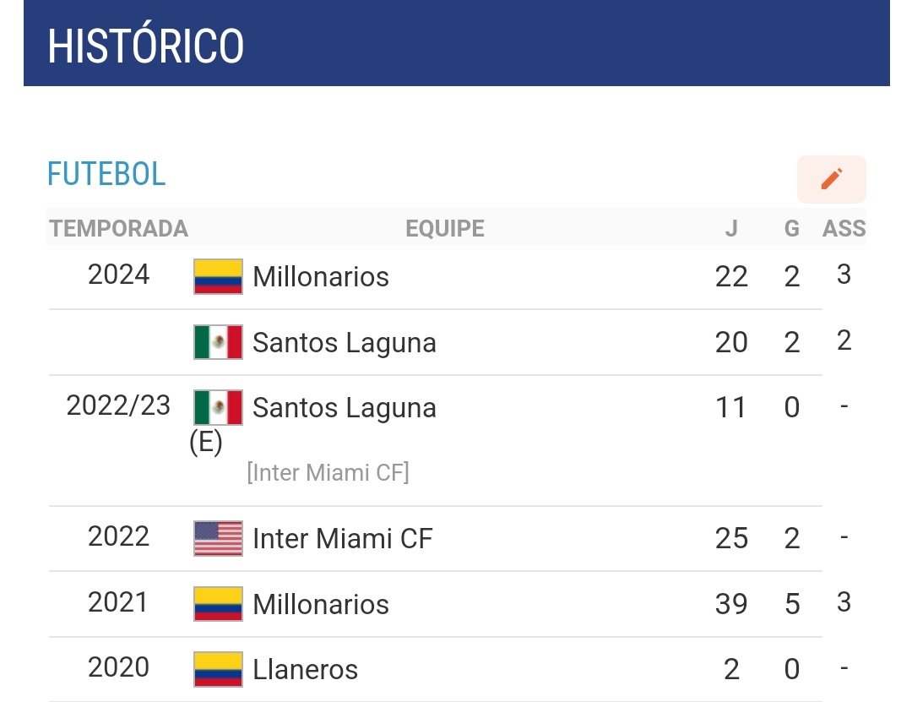Click Colombia flag beside 2024 Millonarios
Viewport: 912px width, 702px height.
point(218,276)
